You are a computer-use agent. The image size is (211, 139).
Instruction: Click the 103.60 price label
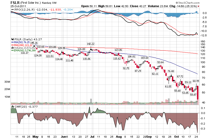click(x=145, y=58)
